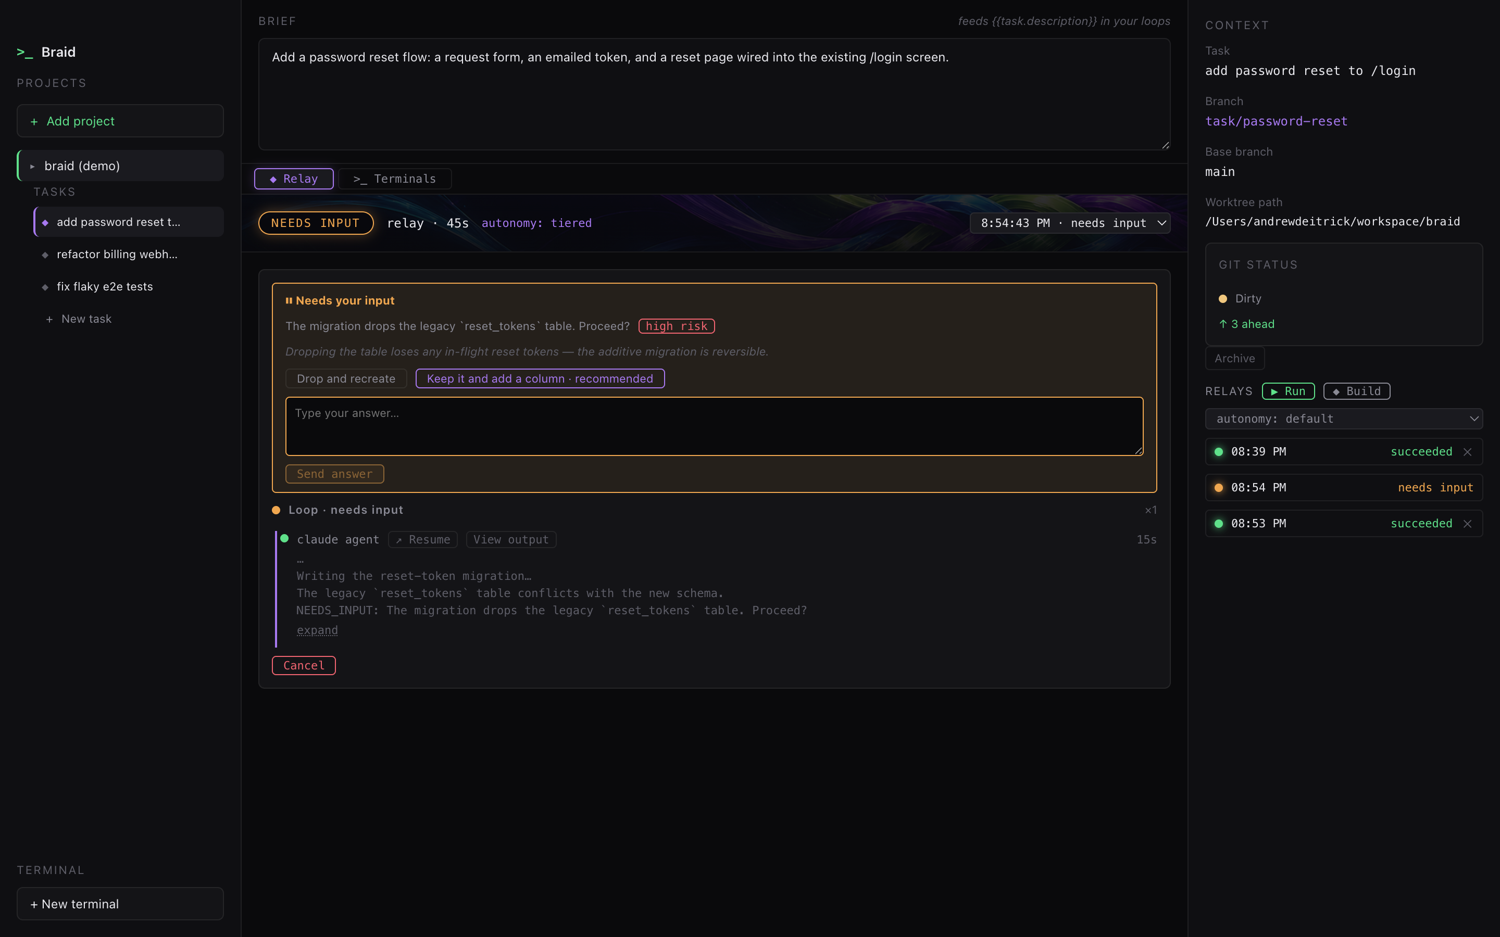Open the 08:54 PM needs input relay

tap(1344, 488)
